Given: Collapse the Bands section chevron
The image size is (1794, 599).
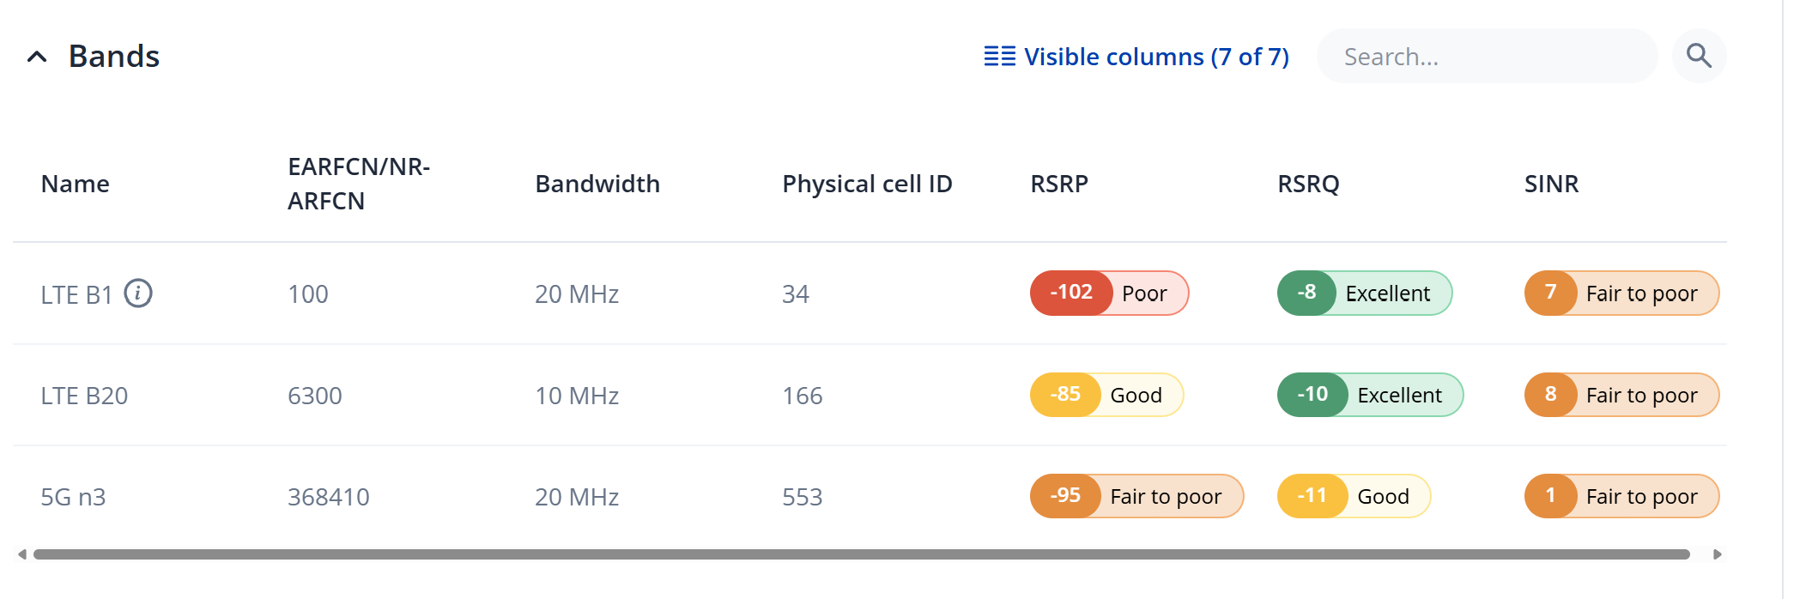Looking at the screenshot, I should [37, 57].
